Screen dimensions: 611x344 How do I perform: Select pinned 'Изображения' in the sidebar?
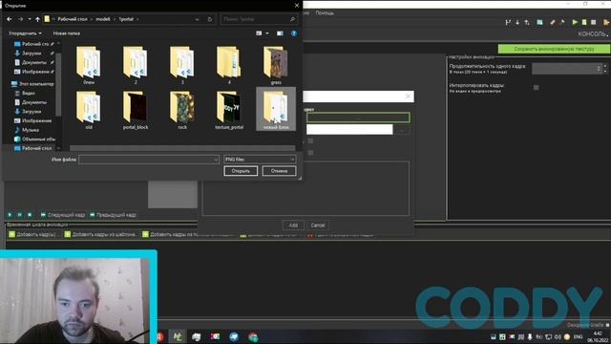coord(33,72)
